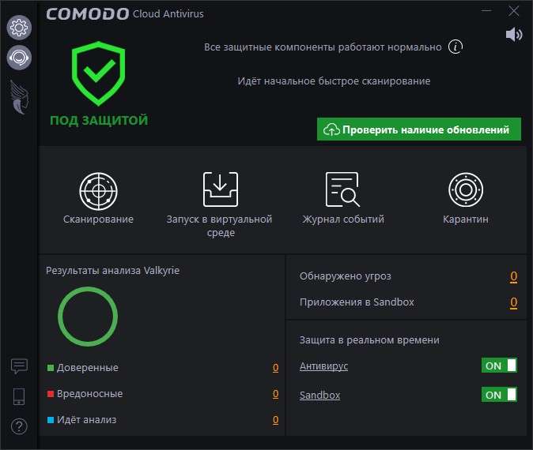
Task: Click the blue Идёт анализ legend swatch
Action: click(x=51, y=420)
